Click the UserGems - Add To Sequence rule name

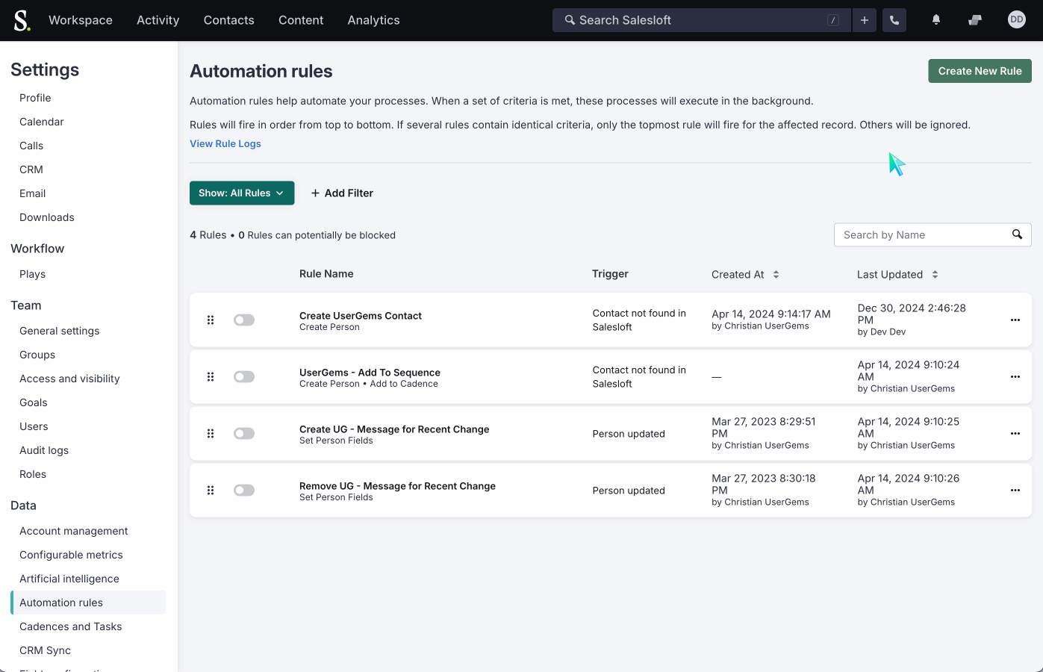tap(370, 373)
